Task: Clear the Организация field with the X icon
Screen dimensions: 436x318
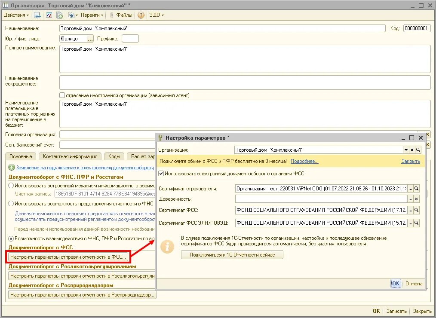Action: click(x=412, y=150)
